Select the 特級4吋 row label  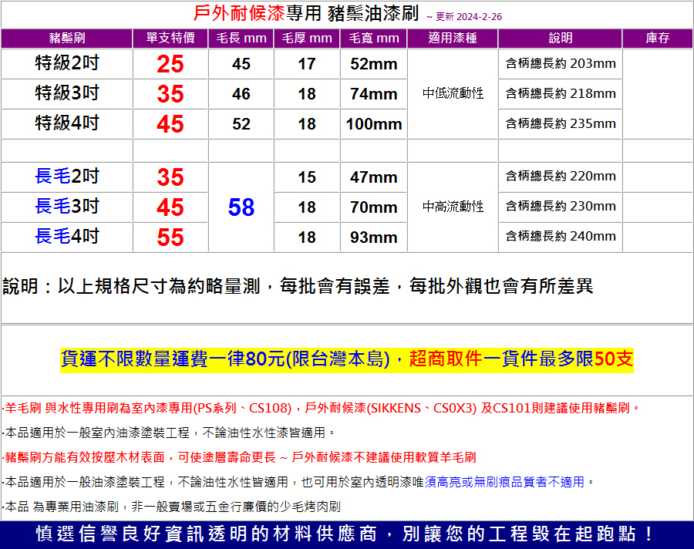tap(67, 123)
